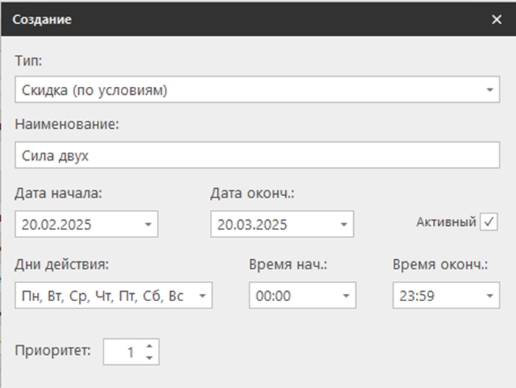This screenshot has width=516, height=388.
Task: Click the Активный label text
Action: (446, 222)
